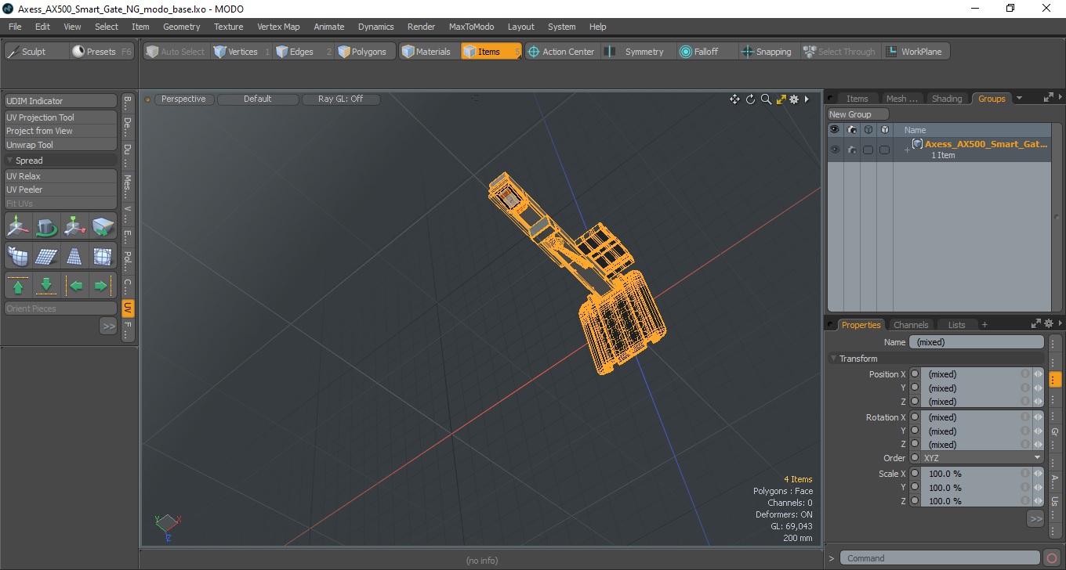This screenshot has height=570, width=1066.
Task: Click the UV Relax button
Action: tap(60, 176)
